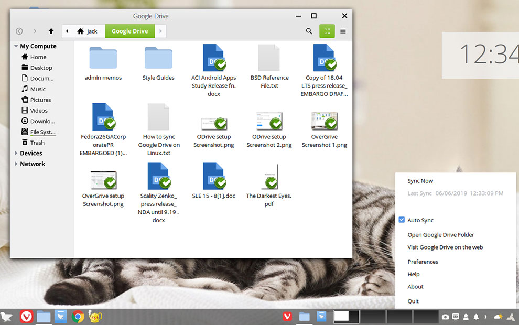Open Trash in the sidebar
The image size is (519, 325).
(x=33, y=142)
